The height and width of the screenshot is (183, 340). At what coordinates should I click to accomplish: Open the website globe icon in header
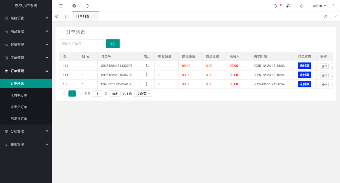[74, 6]
